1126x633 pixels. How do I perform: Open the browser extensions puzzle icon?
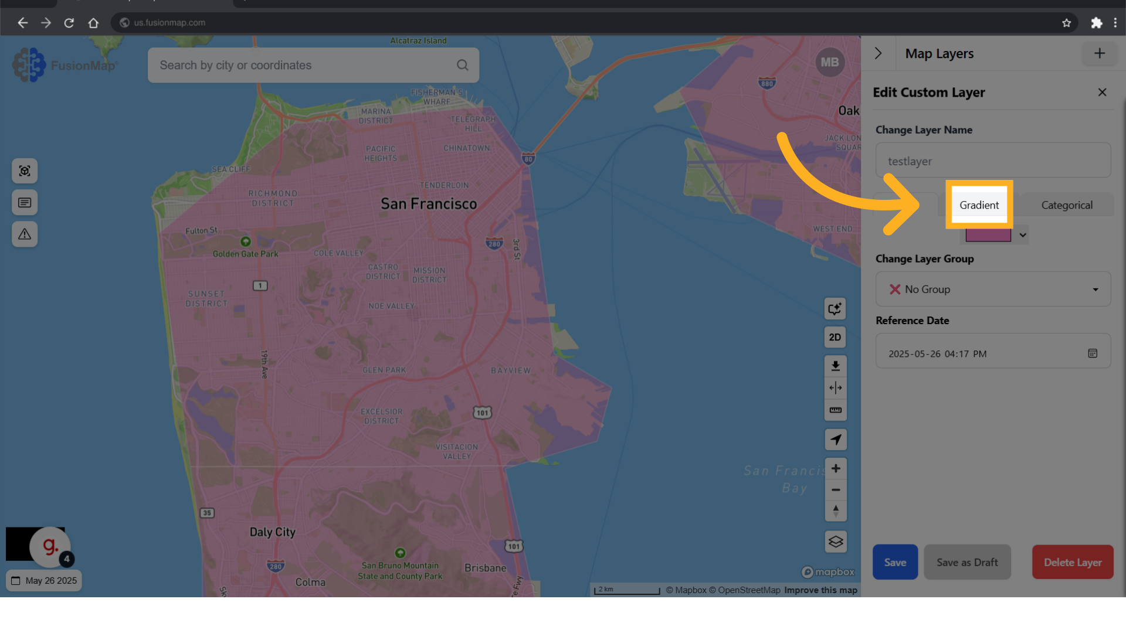click(1096, 23)
